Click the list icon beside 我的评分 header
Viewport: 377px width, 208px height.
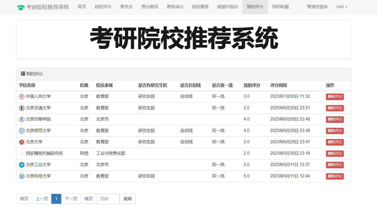23,74
